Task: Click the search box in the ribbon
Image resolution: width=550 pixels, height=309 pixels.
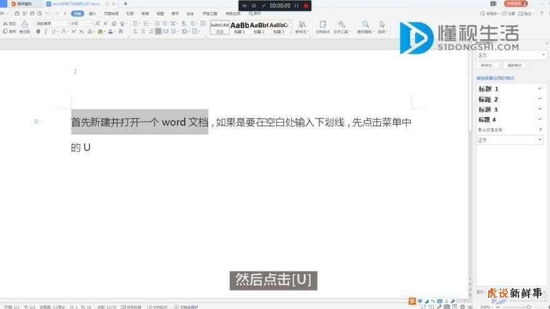Action: (255, 14)
